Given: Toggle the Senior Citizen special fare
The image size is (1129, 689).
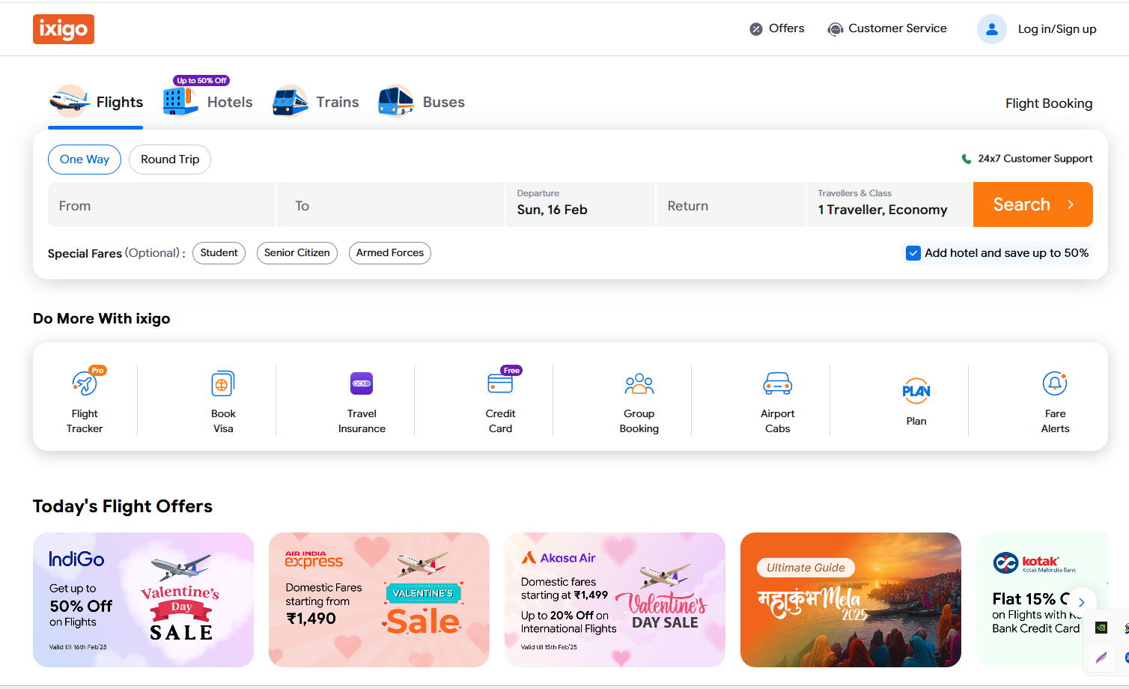Looking at the screenshot, I should [297, 253].
